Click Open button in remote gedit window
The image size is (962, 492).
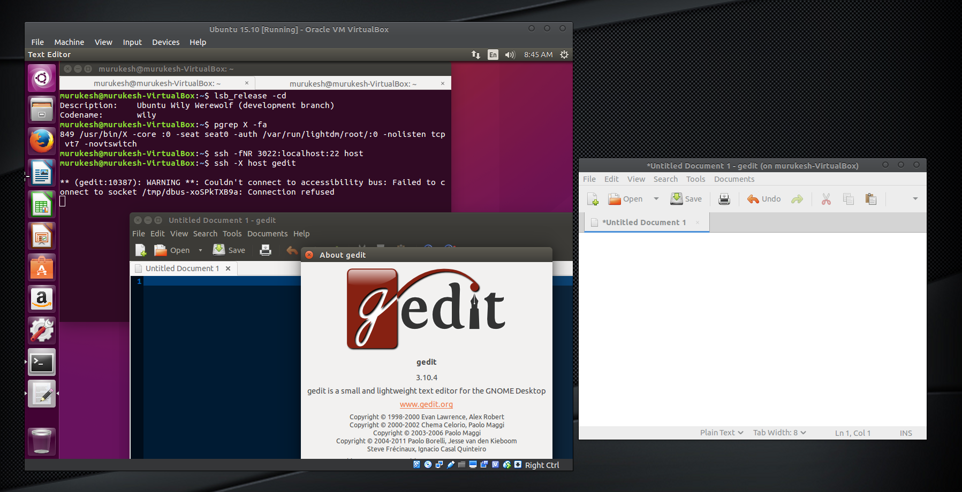(625, 199)
